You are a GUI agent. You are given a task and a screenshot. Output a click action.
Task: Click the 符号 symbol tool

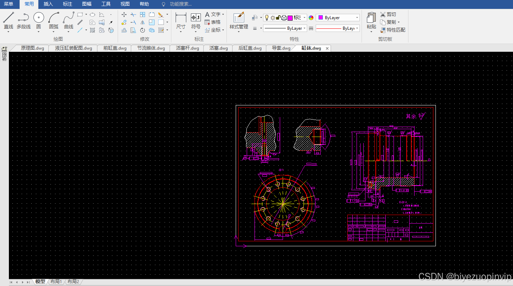point(196,21)
